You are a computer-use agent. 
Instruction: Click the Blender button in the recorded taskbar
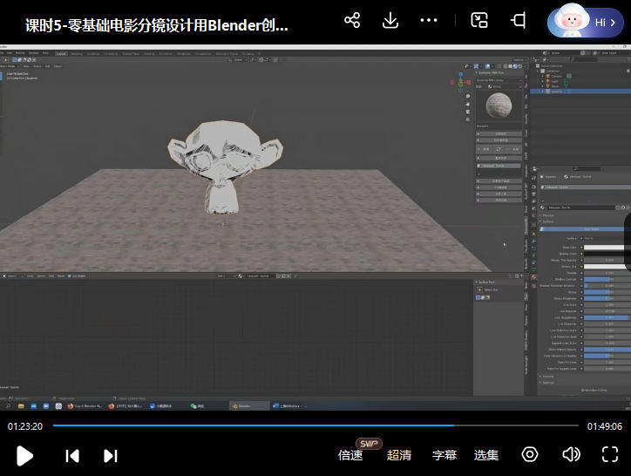(249, 405)
